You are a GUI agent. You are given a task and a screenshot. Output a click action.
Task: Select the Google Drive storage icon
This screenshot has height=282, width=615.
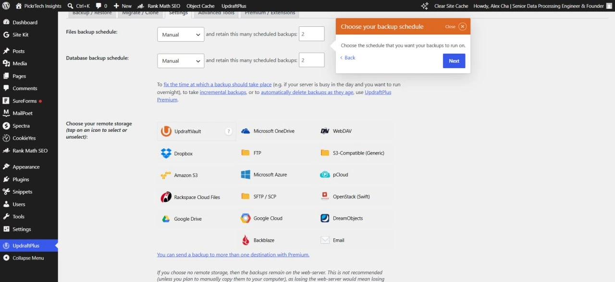point(166,219)
